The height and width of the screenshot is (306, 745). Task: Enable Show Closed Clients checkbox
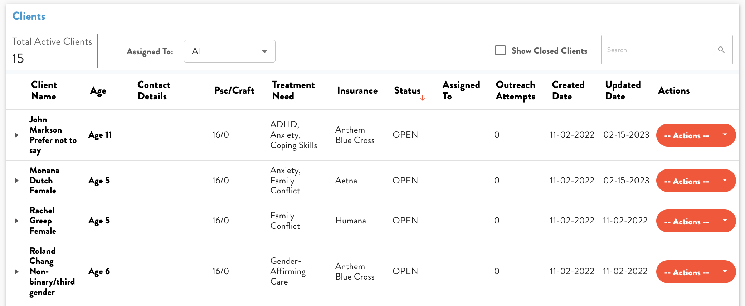(500, 50)
